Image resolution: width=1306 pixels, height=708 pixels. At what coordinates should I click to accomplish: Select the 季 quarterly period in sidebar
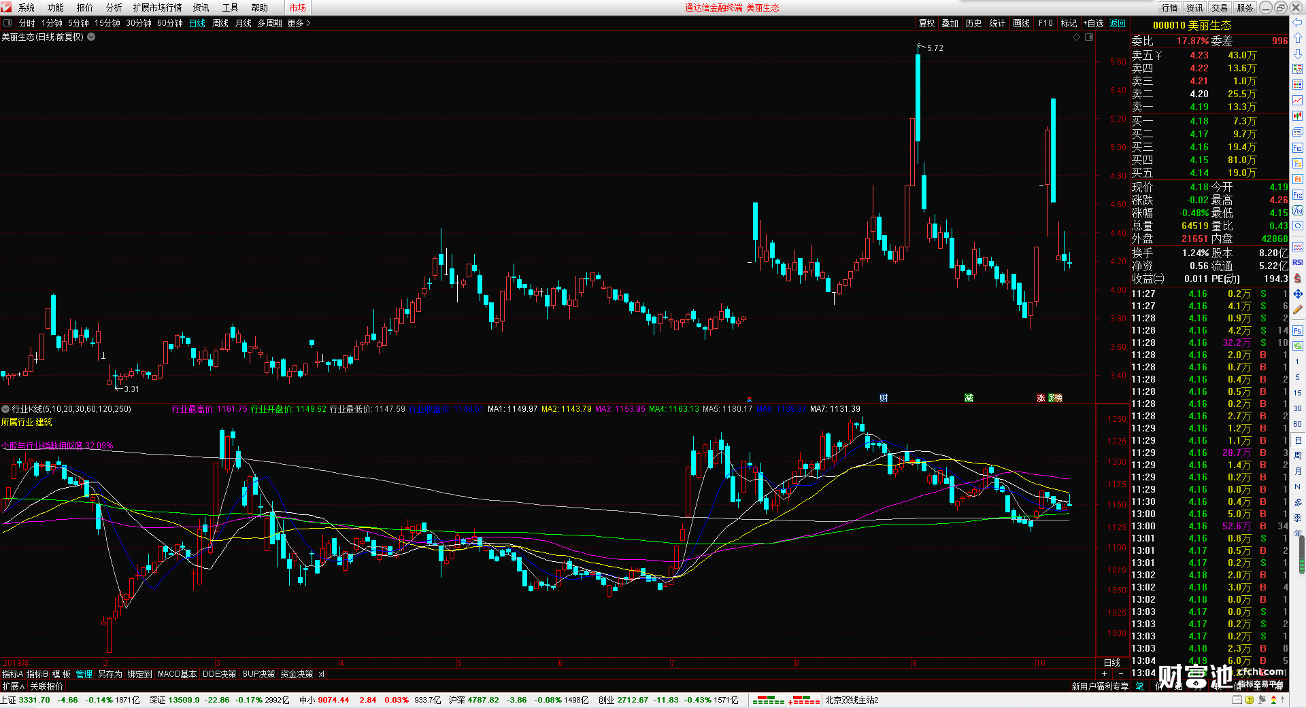[x=1298, y=518]
